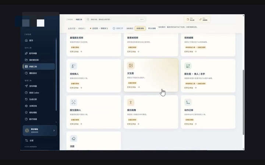Screen dimensions: 265x165
Task: Select 业务问答 · 待核对 1 tab
Action: click(x=77, y=29)
